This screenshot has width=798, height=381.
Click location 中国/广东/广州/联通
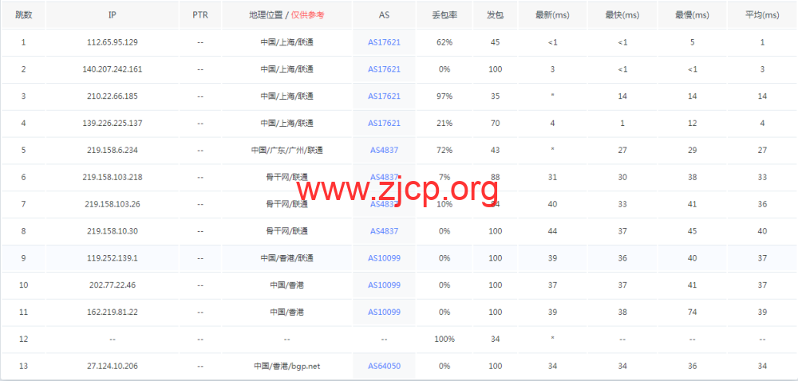pyautogui.click(x=287, y=150)
